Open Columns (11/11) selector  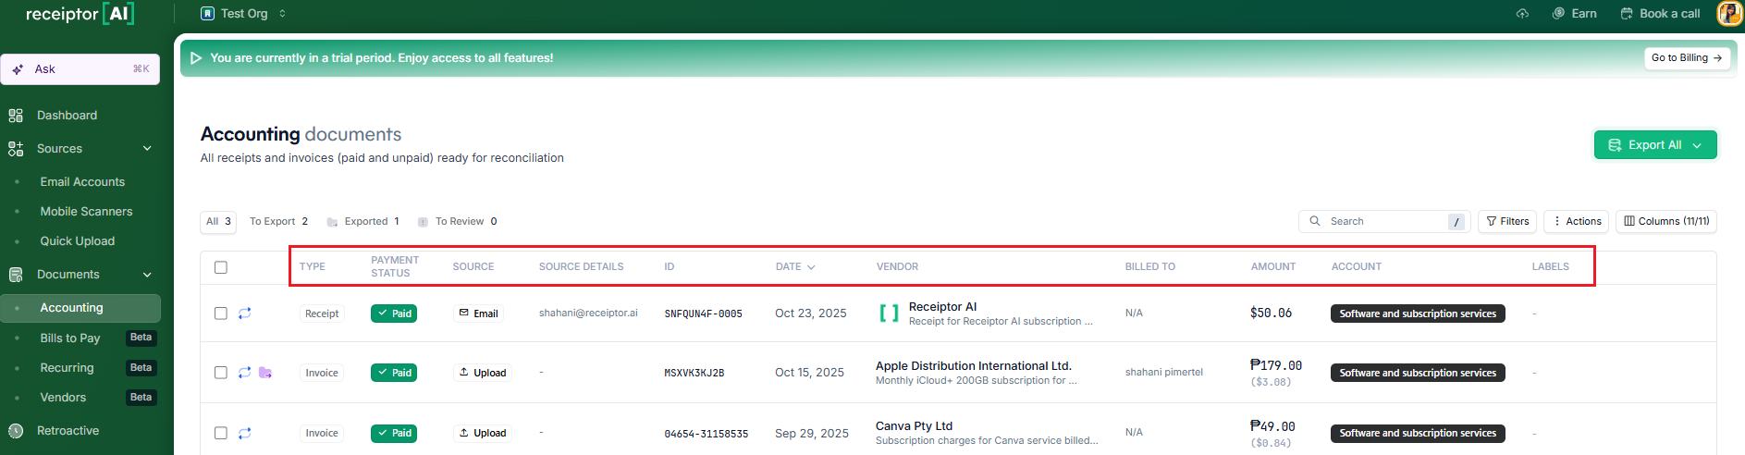(x=1666, y=222)
